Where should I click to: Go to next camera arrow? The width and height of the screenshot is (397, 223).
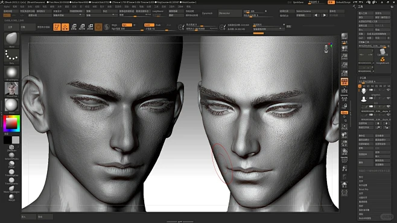pos(325,16)
